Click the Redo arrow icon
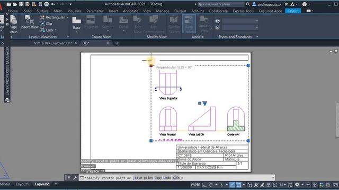 (x=63, y=4)
